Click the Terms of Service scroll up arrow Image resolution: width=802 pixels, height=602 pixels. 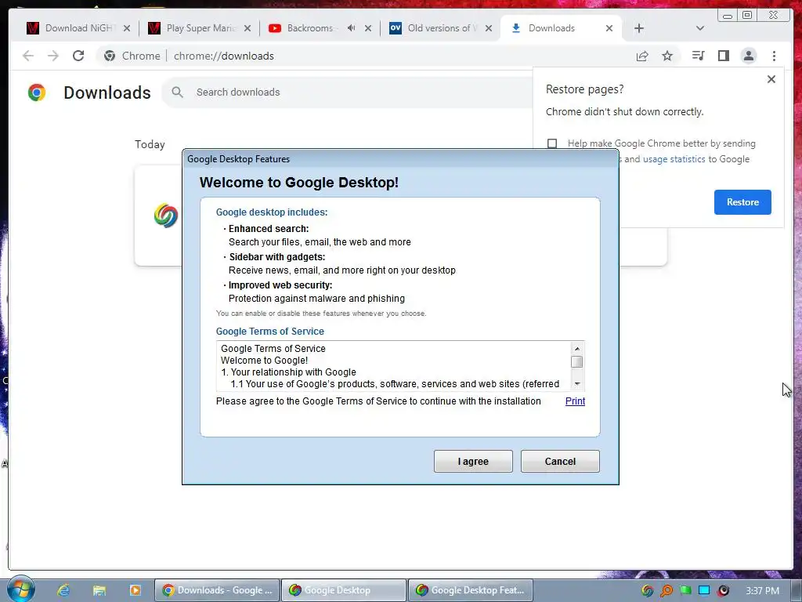pos(577,349)
